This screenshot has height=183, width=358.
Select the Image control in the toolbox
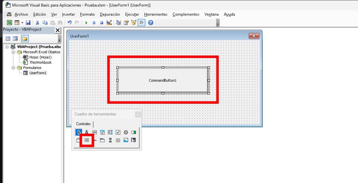(x=126, y=140)
